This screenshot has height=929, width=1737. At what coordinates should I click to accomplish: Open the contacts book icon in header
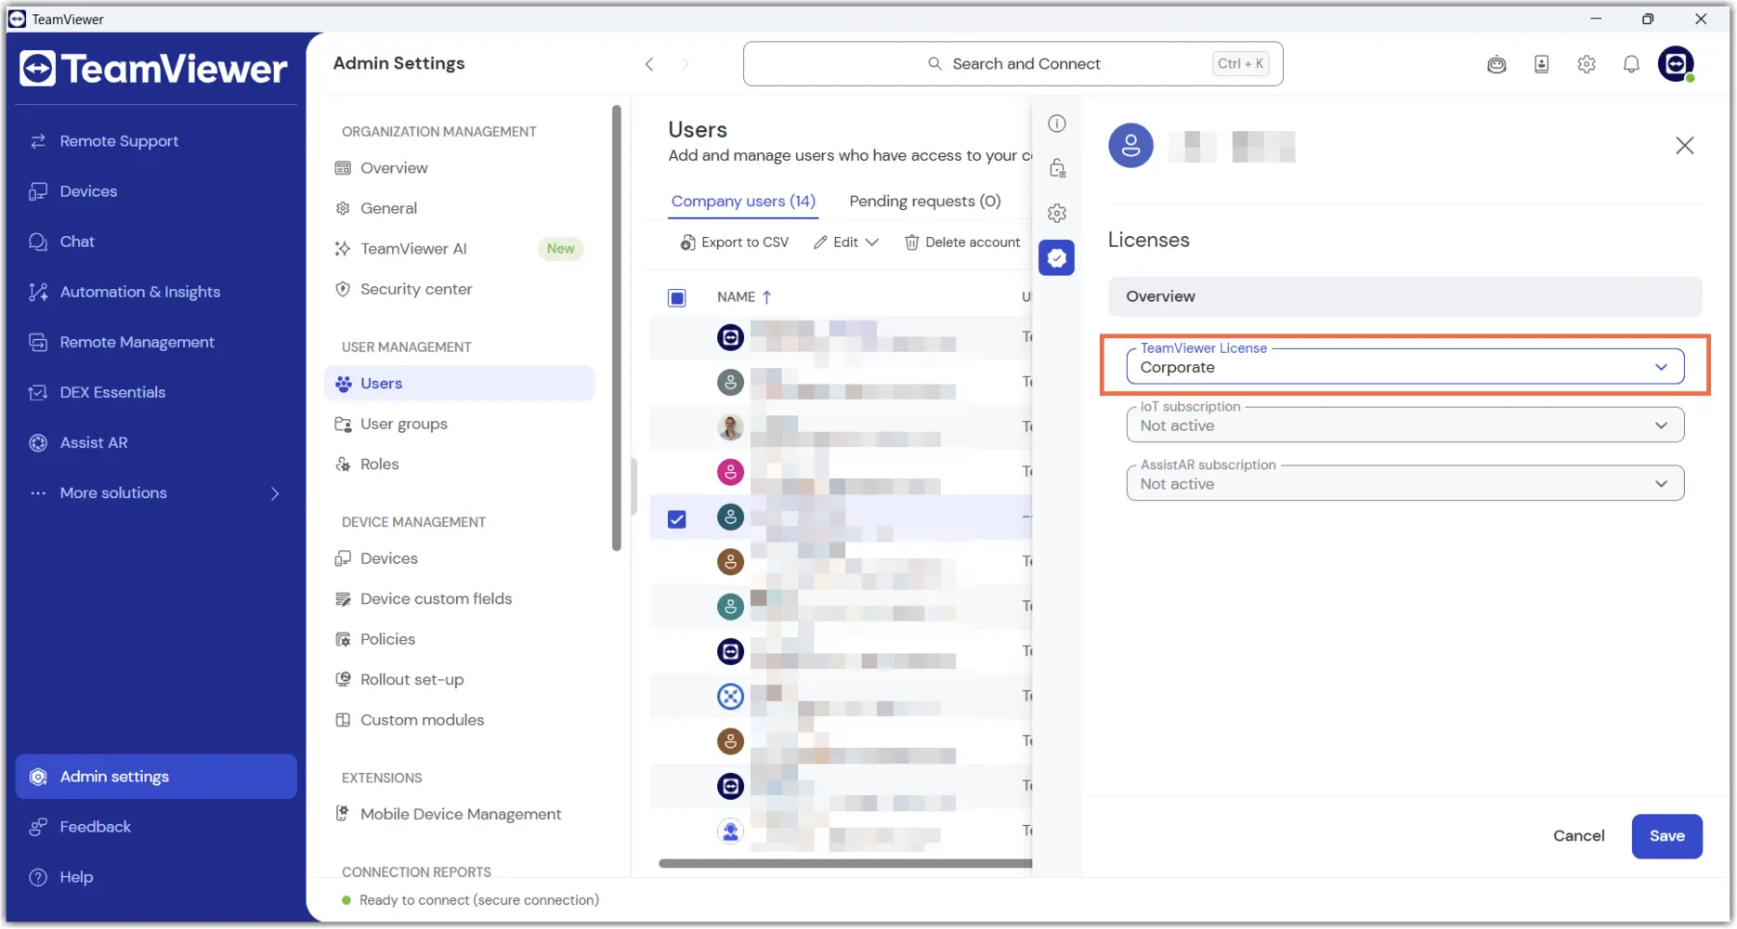(x=1542, y=64)
